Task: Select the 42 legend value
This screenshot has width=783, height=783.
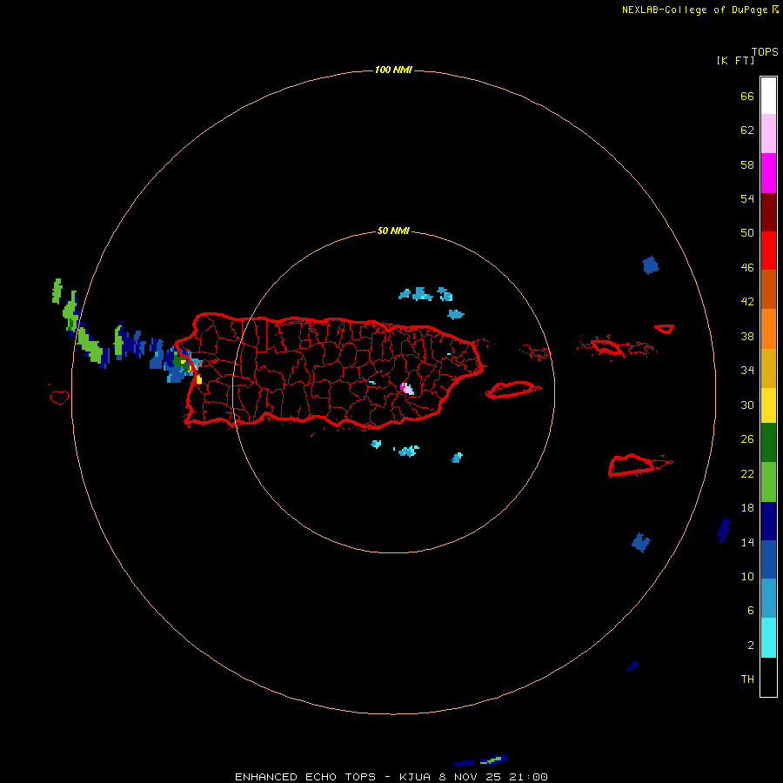Action: point(747,301)
